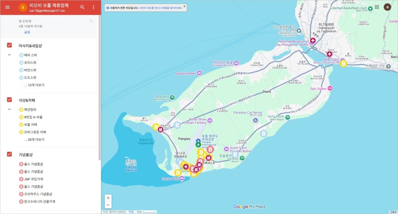Uncheck the 기념품샵 layer checkbox
This screenshot has width=398, height=214.
coord(9,154)
